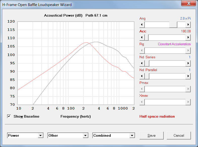Viewport: 198px width, 147px height.
Task: Uncheck the Show Baseline checkbox
Action: 9,116
